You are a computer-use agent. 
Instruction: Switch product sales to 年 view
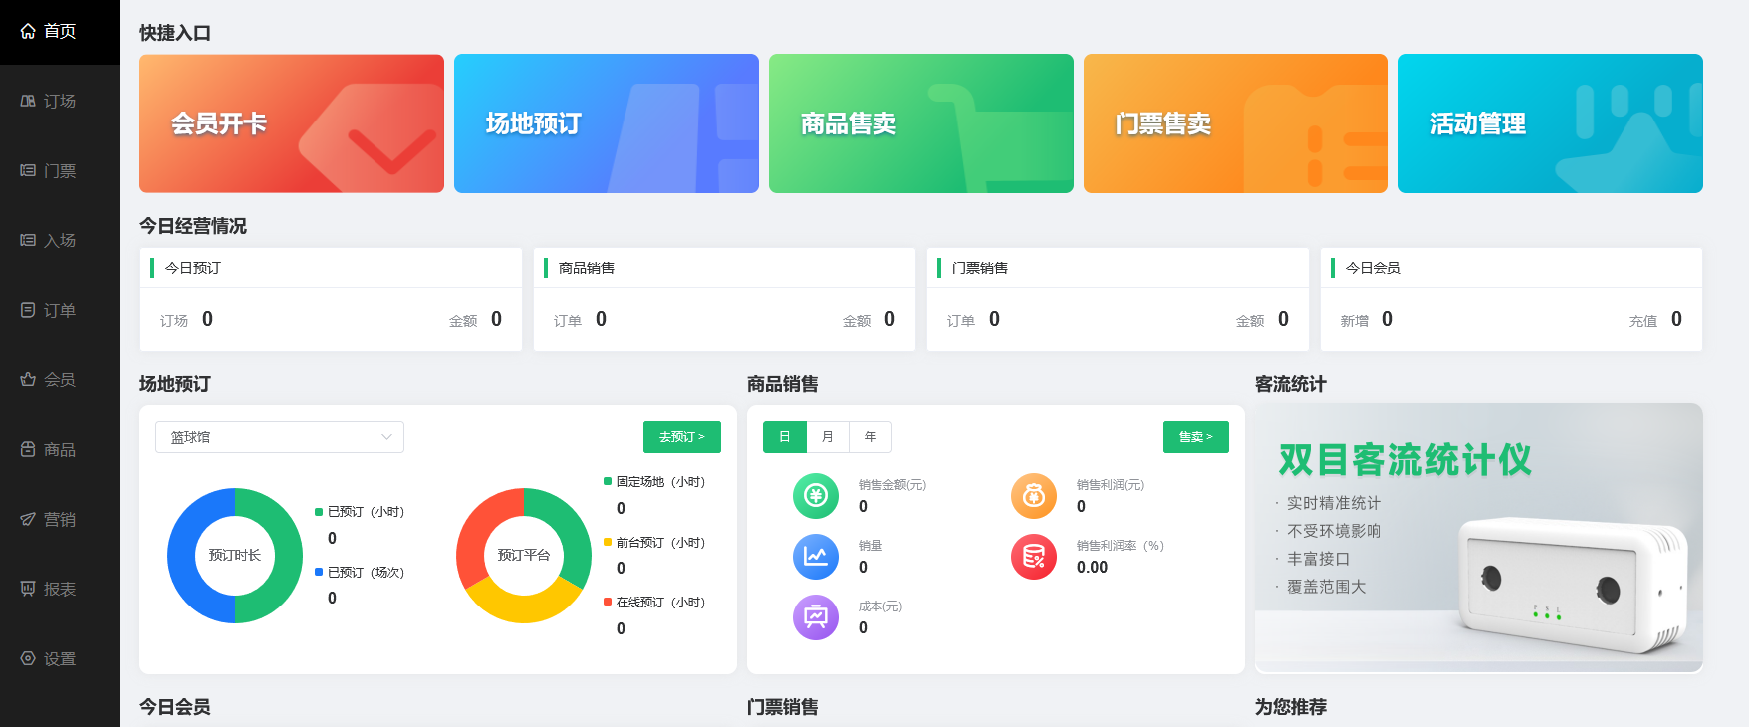pos(871,437)
